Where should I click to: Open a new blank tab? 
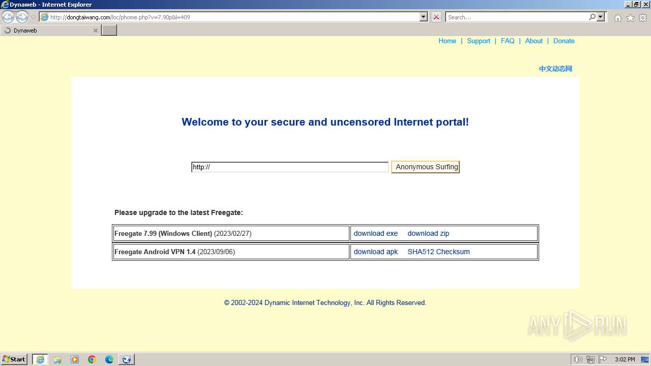point(109,30)
